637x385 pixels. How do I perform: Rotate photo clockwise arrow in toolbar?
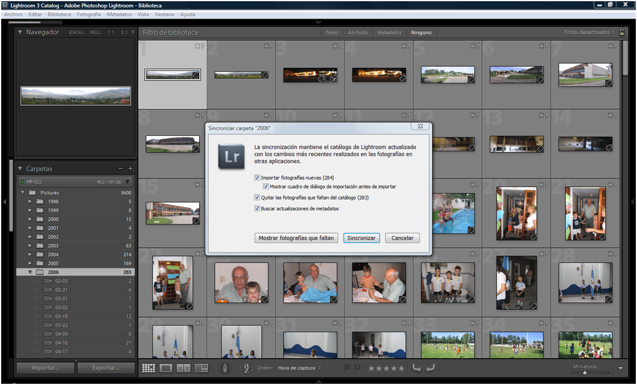pyautogui.click(x=430, y=368)
